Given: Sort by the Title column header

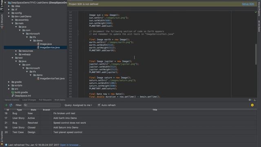Looking at the screenshot, I should tap(155, 110).
